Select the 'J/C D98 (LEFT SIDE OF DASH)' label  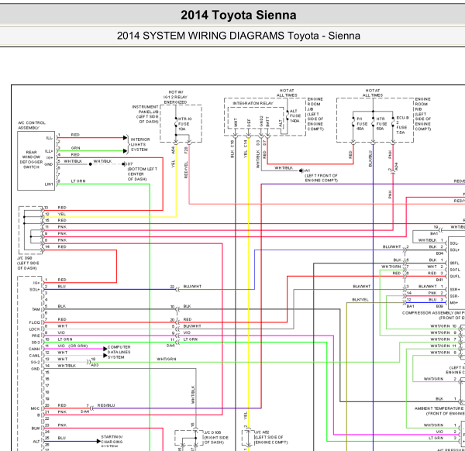[28, 263]
